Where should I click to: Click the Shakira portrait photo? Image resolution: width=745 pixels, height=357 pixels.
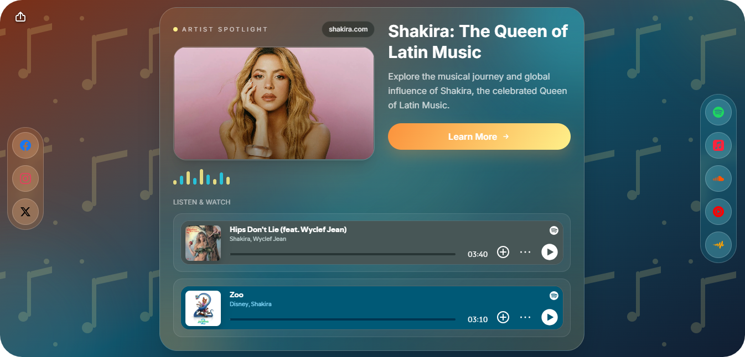(274, 103)
